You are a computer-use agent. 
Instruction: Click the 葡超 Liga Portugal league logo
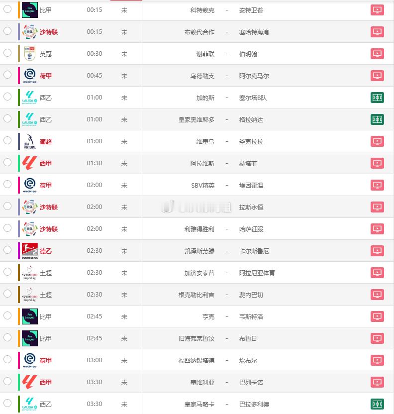pos(29,141)
